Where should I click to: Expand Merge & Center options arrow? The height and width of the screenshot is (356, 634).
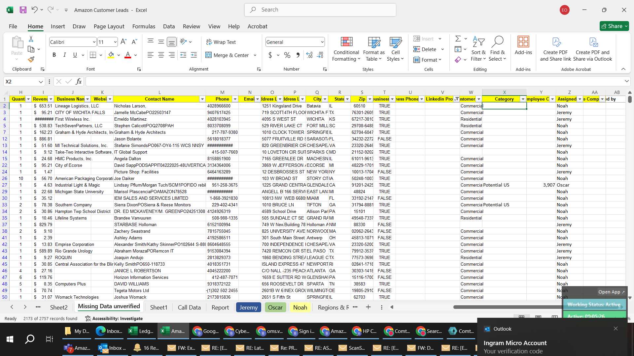coord(255,55)
